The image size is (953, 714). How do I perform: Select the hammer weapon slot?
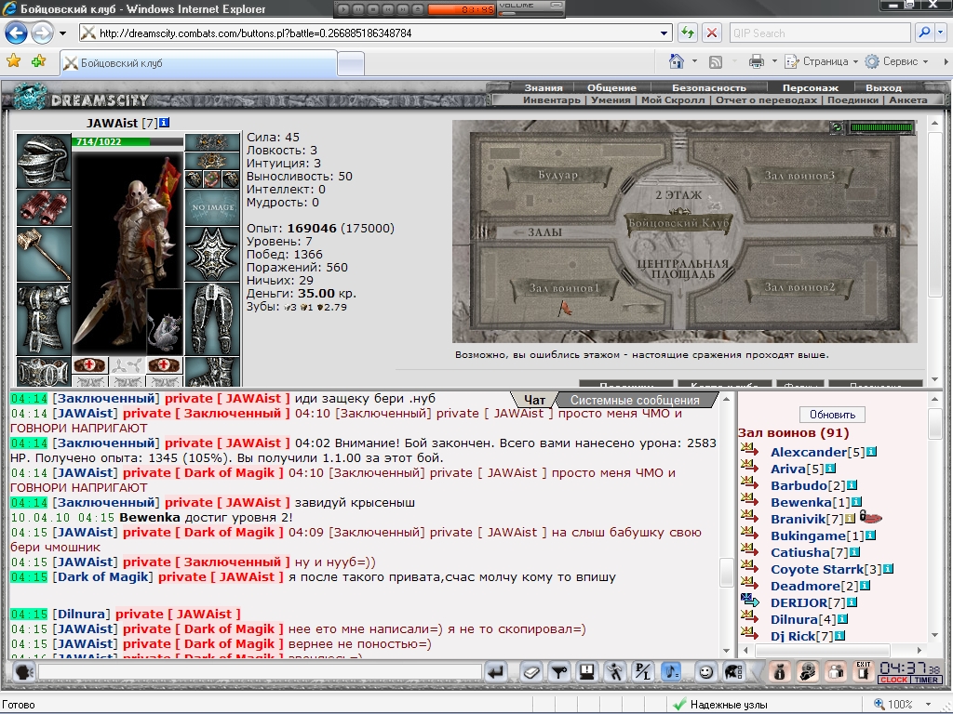(x=43, y=254)
